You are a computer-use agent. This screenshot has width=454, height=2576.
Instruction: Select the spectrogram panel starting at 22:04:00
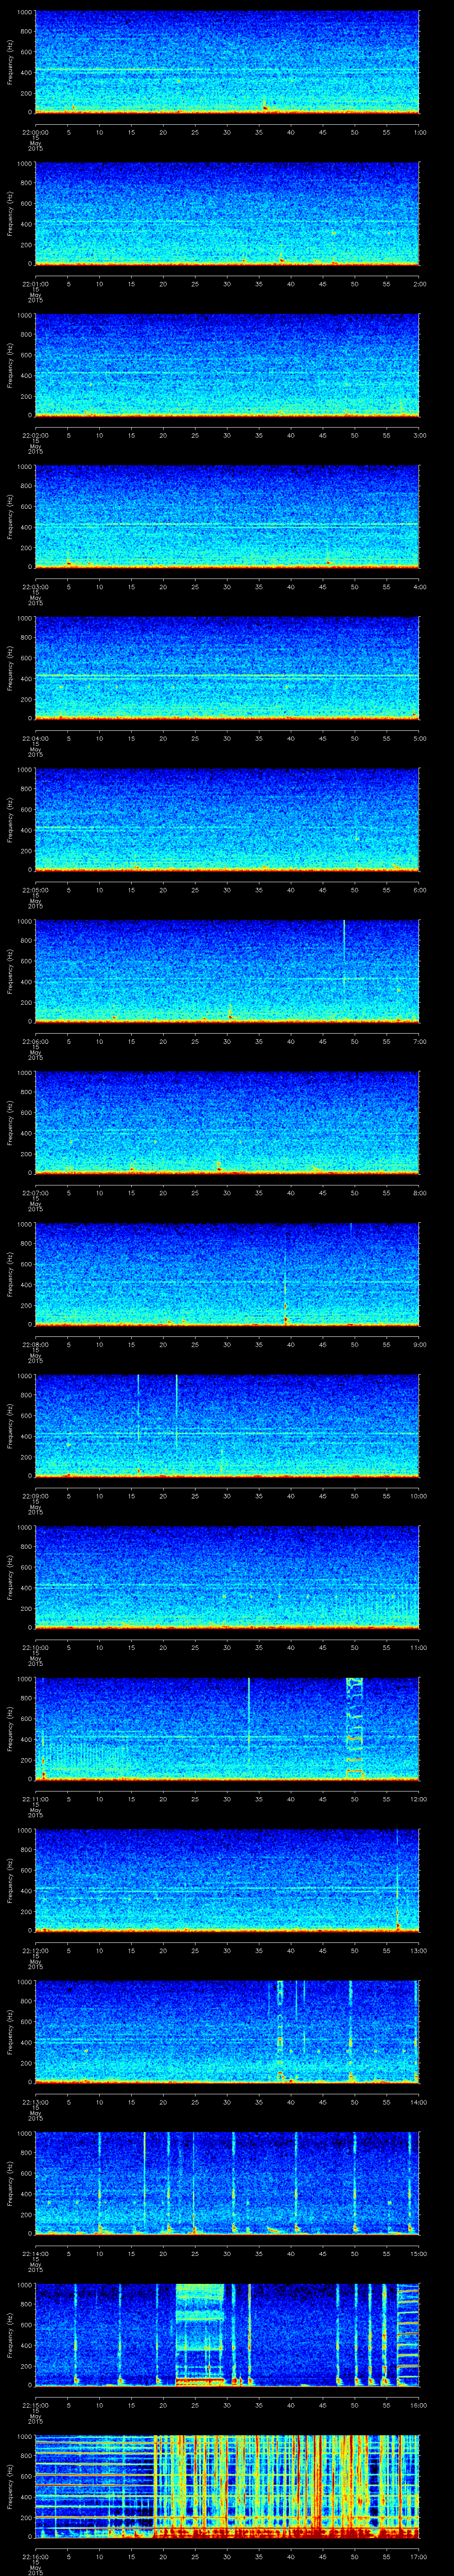coord(227,668)
